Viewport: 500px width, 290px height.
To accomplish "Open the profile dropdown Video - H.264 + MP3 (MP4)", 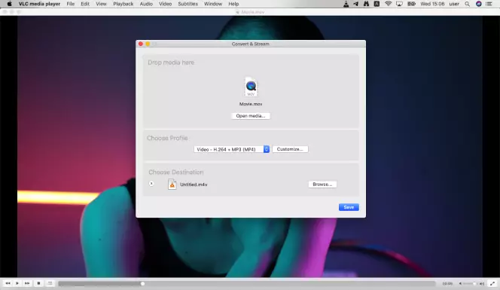I will (x=231, y=149).
